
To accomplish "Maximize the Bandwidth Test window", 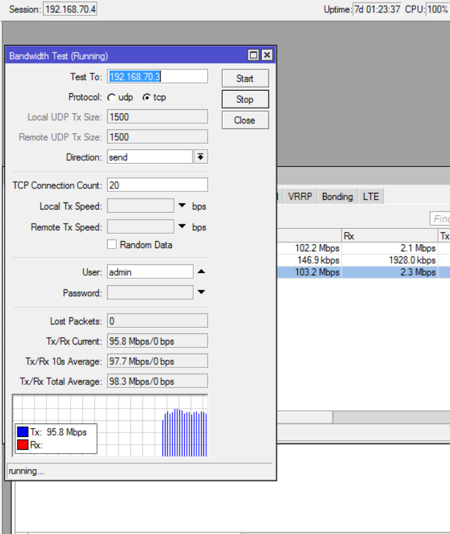I will point(254,55).
